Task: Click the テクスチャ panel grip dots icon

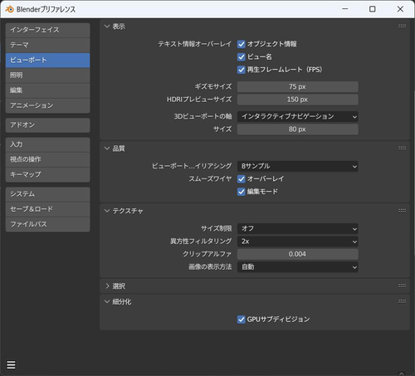Action: (x=403, y=210)
